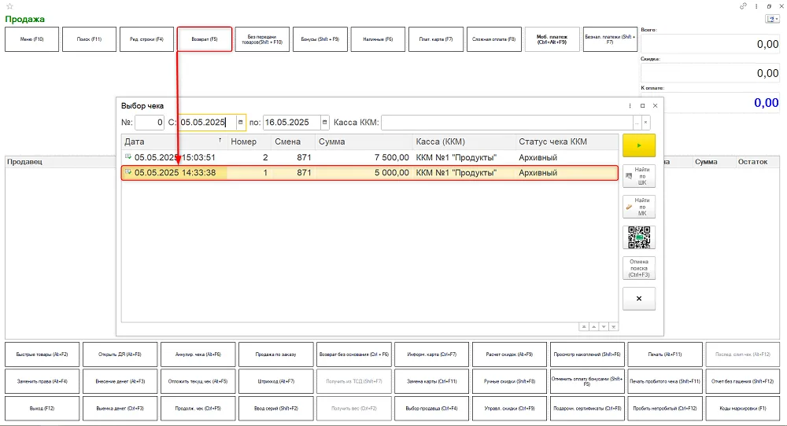Open main window three-dot menu at top right
Viewport: 787px width, 426px height.
point(756,6)
